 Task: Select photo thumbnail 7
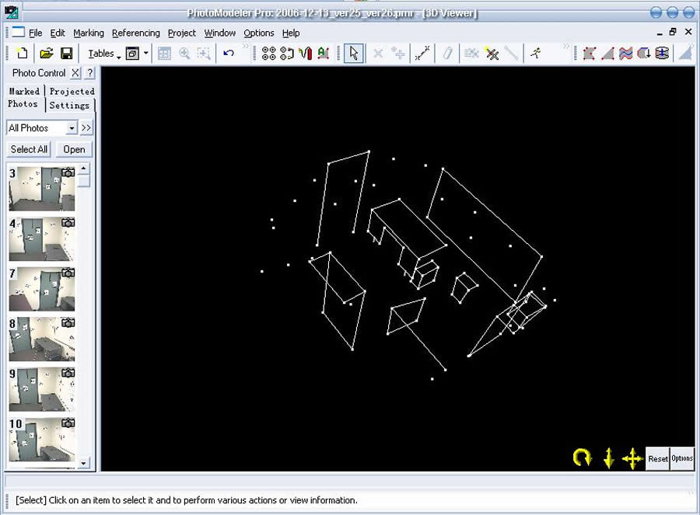tap(42, 289)
